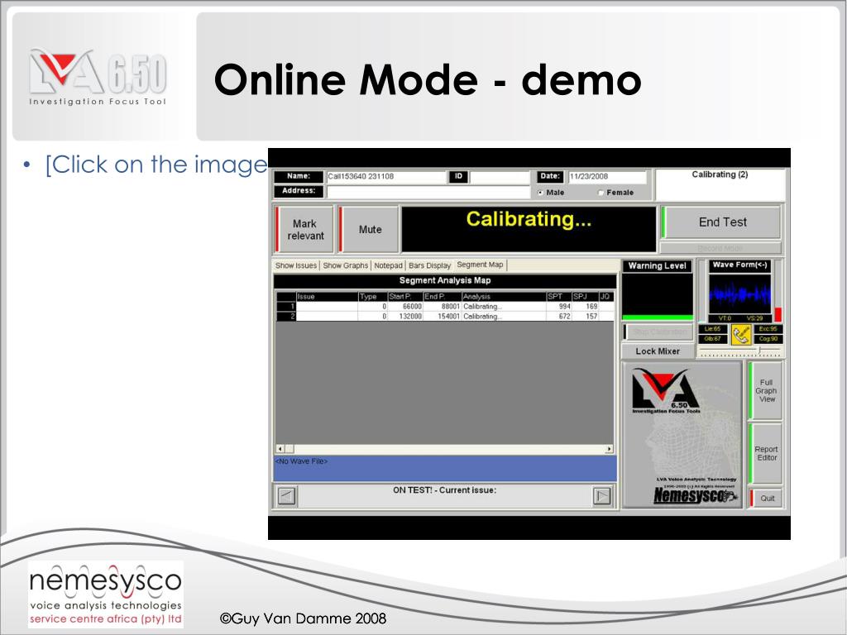This screenshot has width=847, height=635.
Task: Select the Male radio button
Action: point(541,193)
